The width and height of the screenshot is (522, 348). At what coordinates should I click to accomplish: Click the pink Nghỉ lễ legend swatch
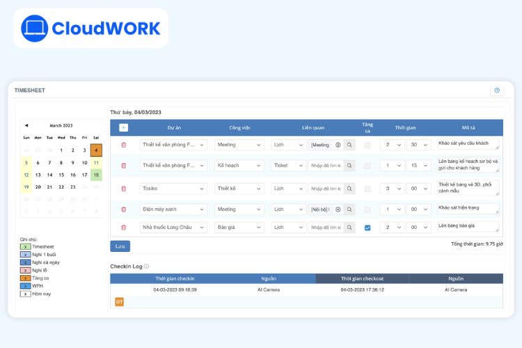pyautogui.click(x=25, y=271)
